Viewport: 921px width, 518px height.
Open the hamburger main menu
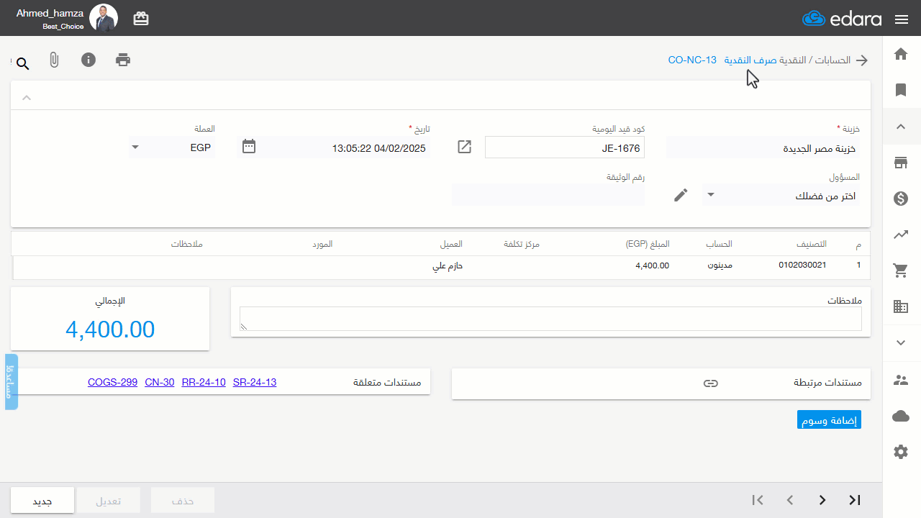(x=902, y=19)
